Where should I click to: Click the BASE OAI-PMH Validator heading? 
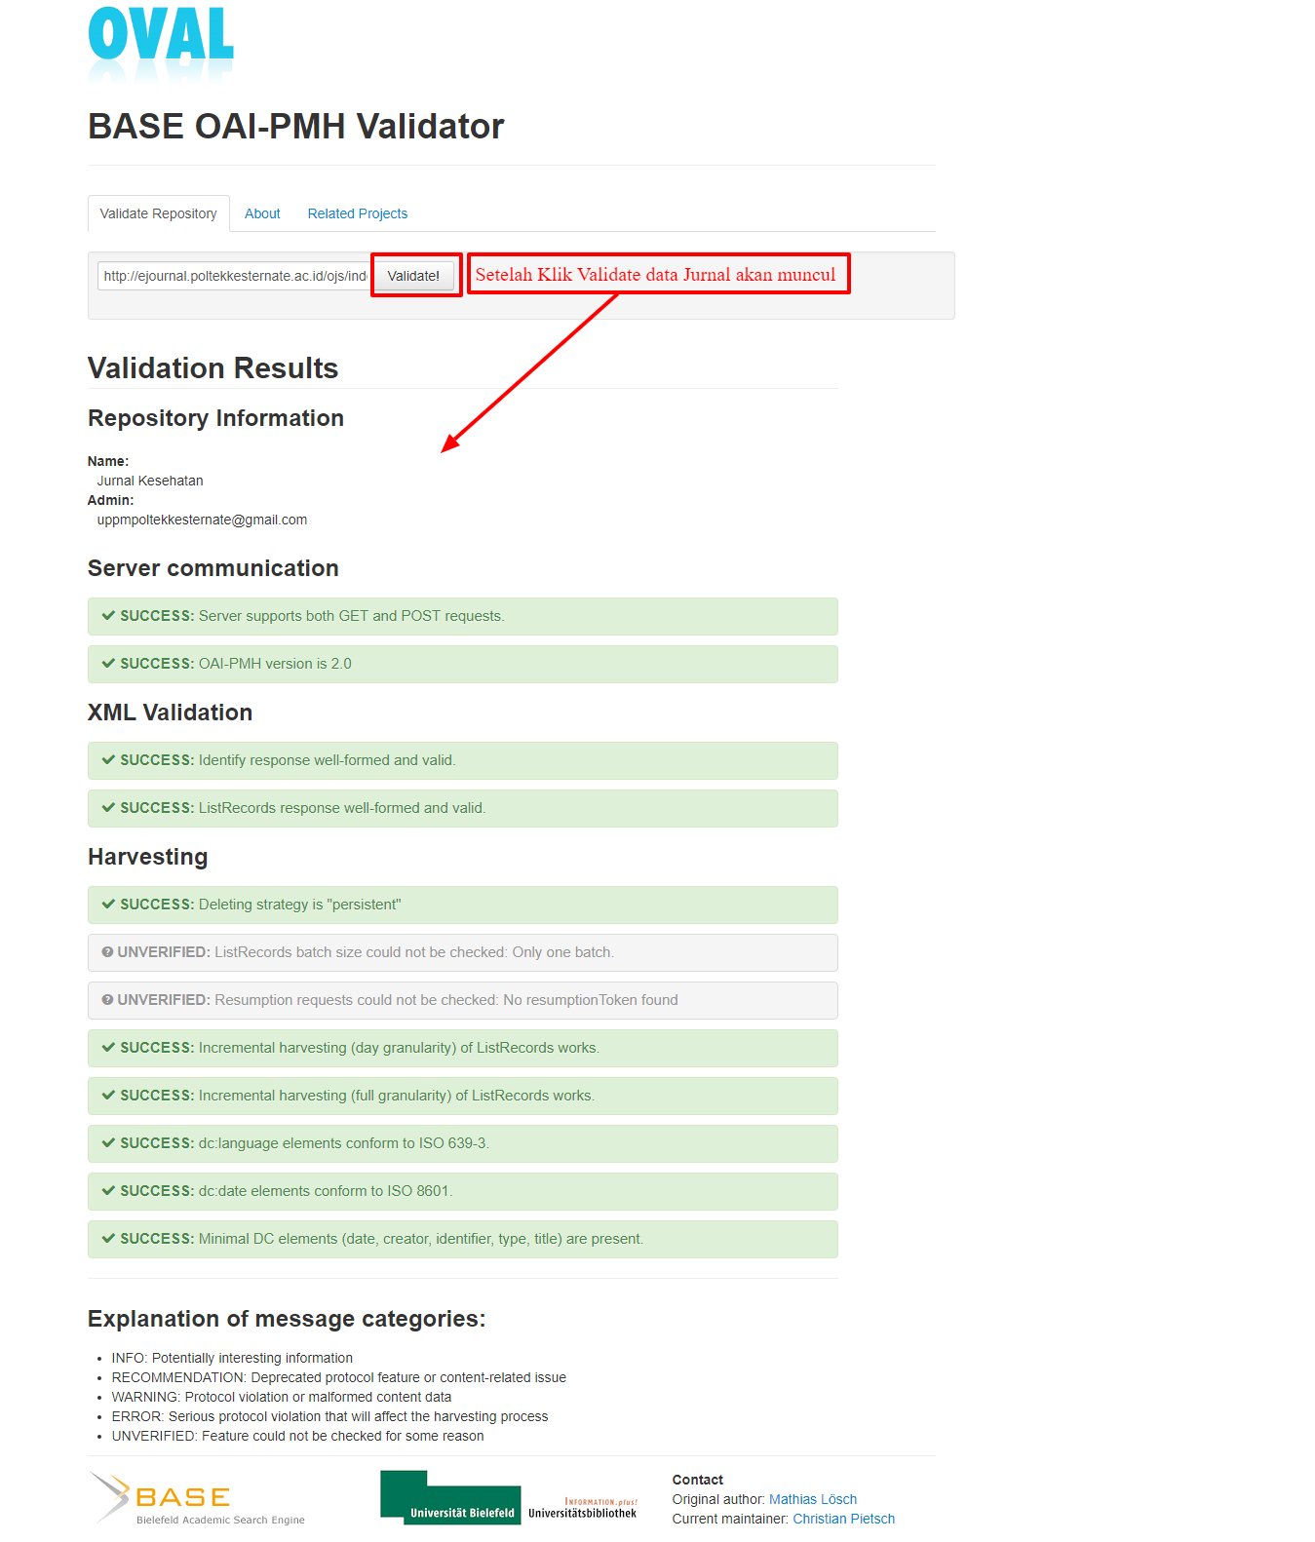coord(296,127)
